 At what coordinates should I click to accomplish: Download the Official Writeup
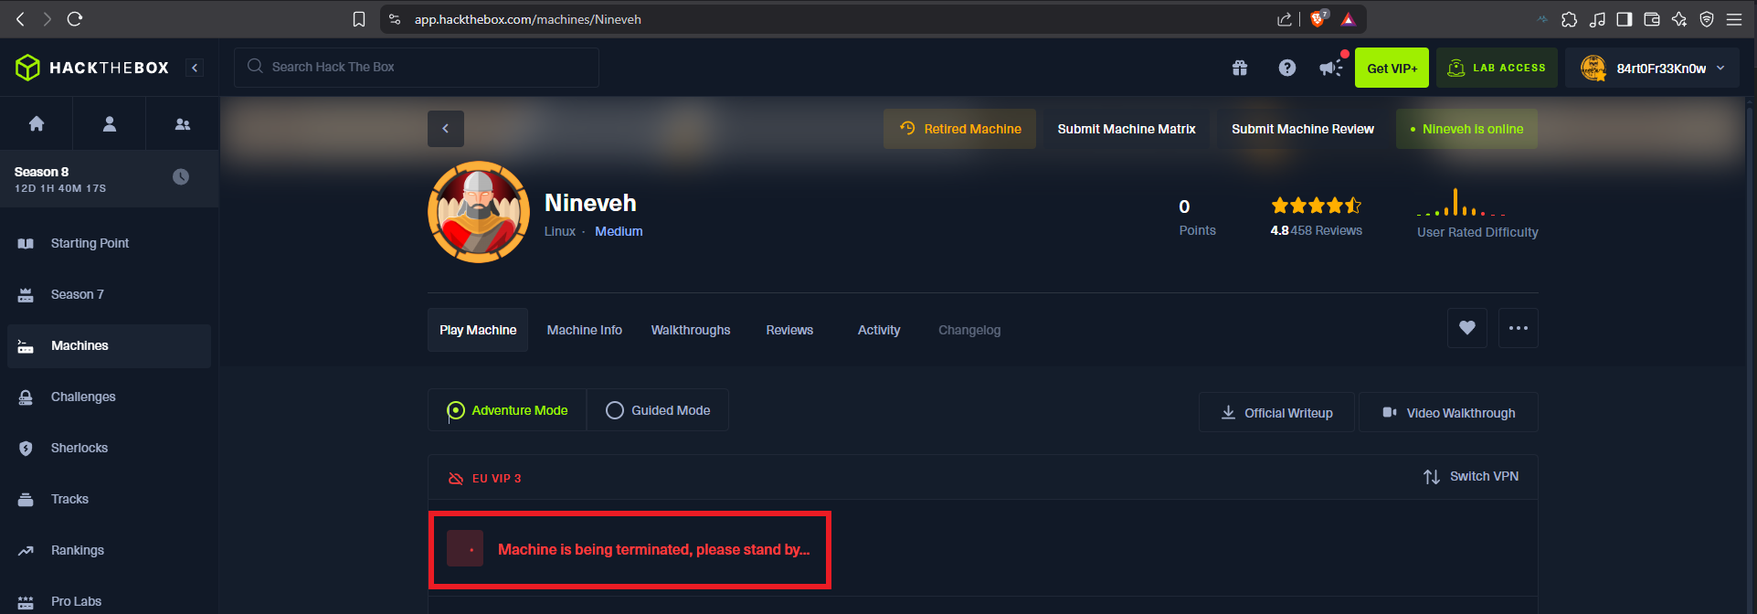(1276, 413)
